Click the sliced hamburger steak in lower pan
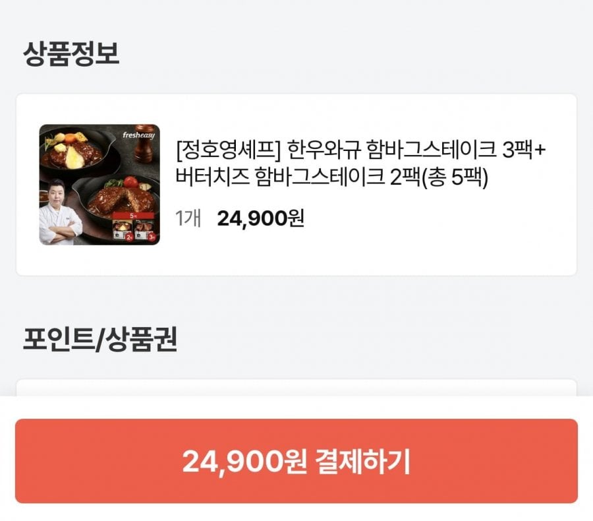The width and height of the screenshot is (593, 521). [121, 200]
